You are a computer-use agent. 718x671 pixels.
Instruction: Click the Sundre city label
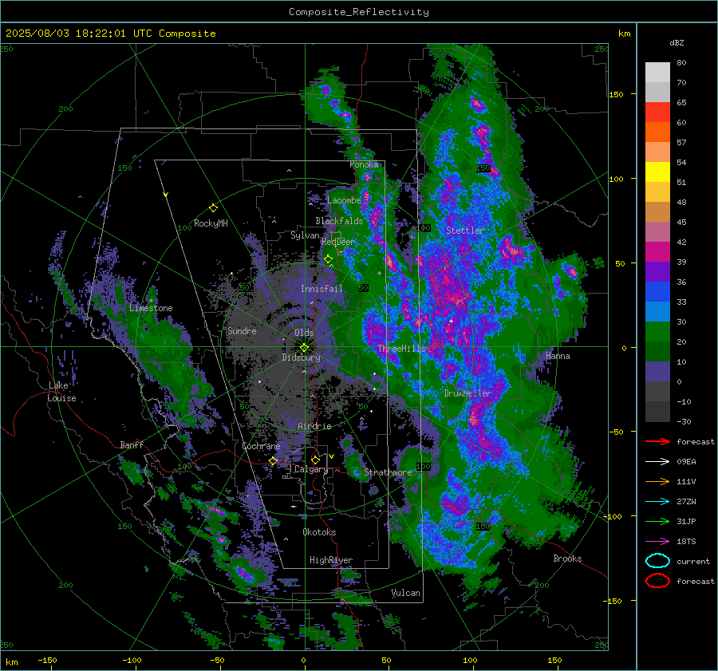click(242, 330)
